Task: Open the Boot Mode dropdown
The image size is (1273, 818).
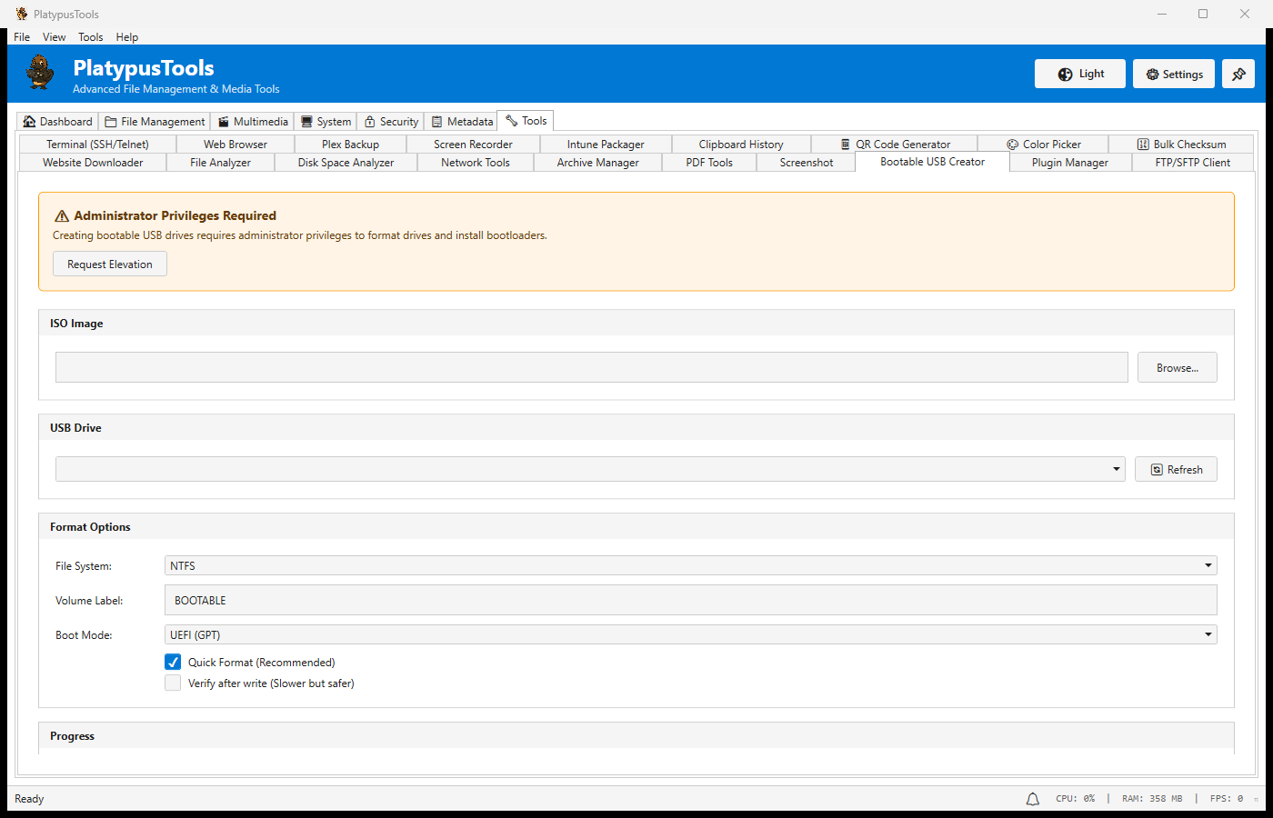Action: (x=690, y=634)
